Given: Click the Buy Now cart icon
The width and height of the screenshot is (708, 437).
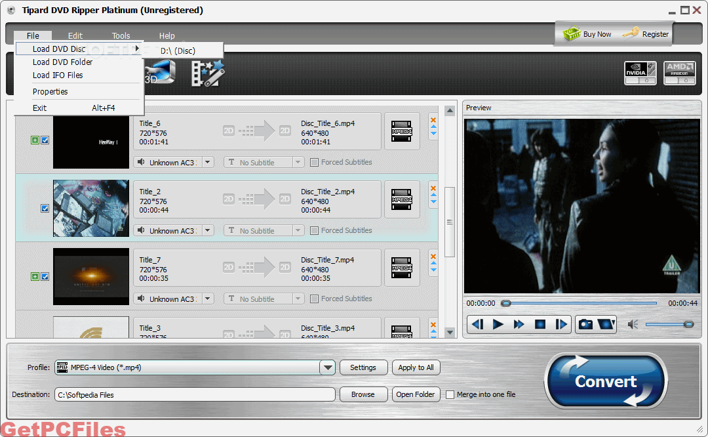Looking at the screenshot, I should [x=571, y=33].
